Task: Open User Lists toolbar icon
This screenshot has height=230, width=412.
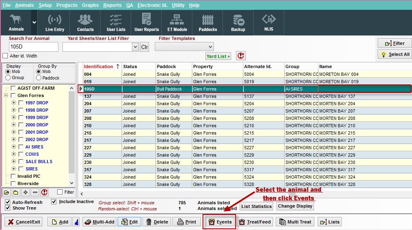Action: (x=116, y=23)
